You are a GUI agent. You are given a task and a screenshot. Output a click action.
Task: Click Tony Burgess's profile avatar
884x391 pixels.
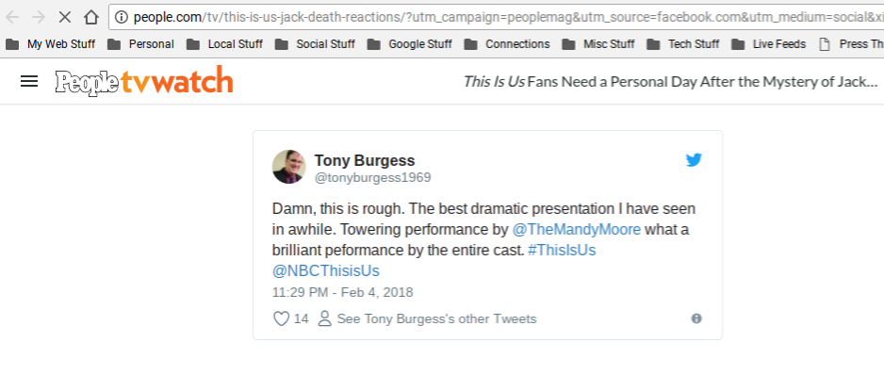[x=289, y=167]
